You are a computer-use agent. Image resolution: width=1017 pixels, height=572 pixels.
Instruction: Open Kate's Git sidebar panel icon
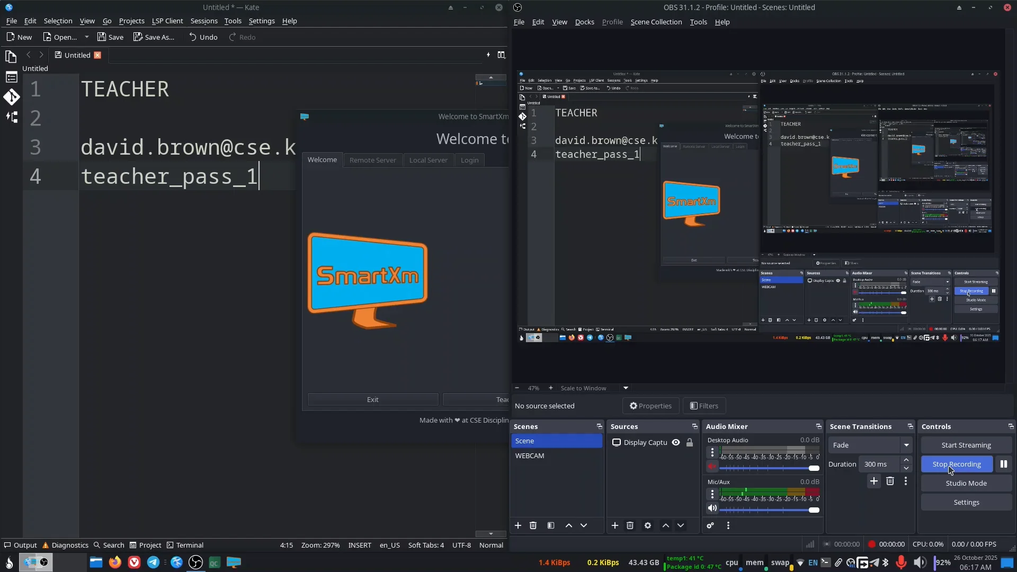(11, 97)
